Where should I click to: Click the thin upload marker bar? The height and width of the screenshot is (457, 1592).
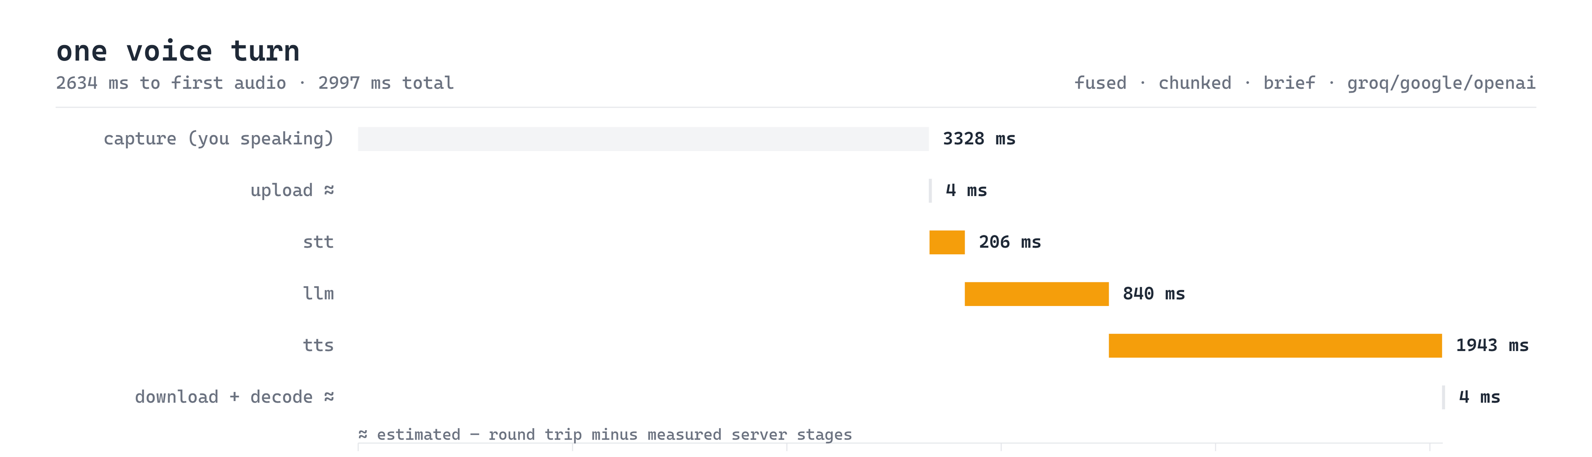coord(930,190)
